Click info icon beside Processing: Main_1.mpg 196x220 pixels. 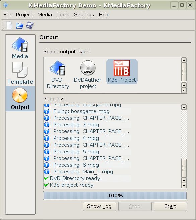click(47, 172)
